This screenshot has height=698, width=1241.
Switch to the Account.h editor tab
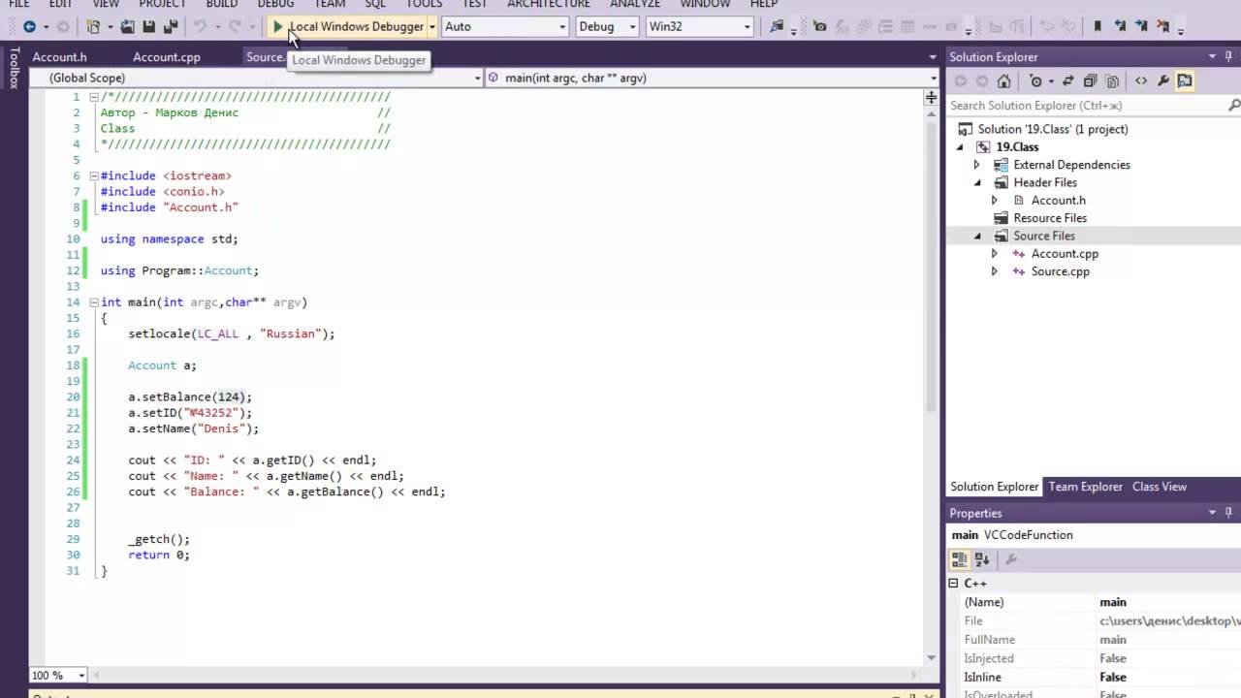pos(59,57)
